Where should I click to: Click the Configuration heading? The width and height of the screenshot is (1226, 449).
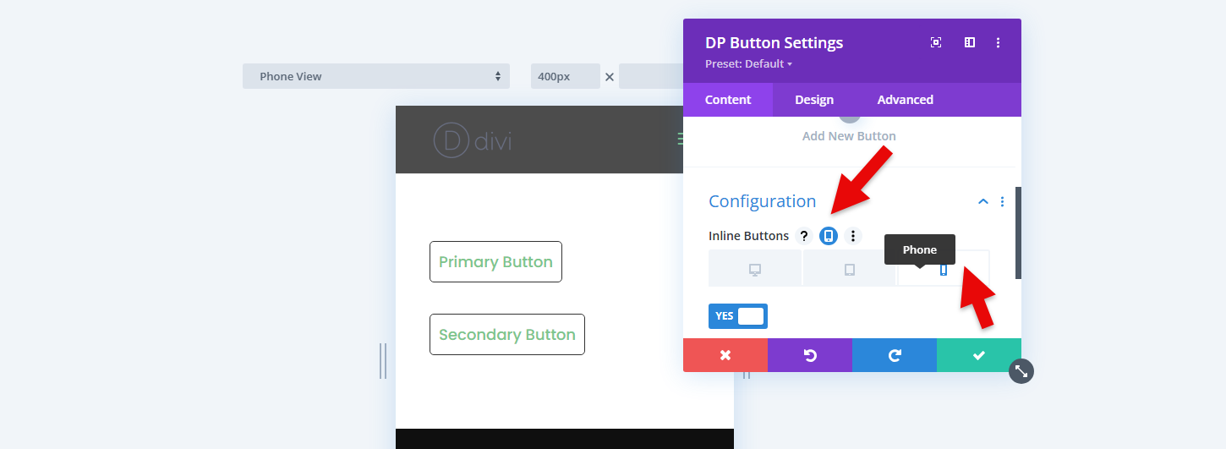[762, 201]
